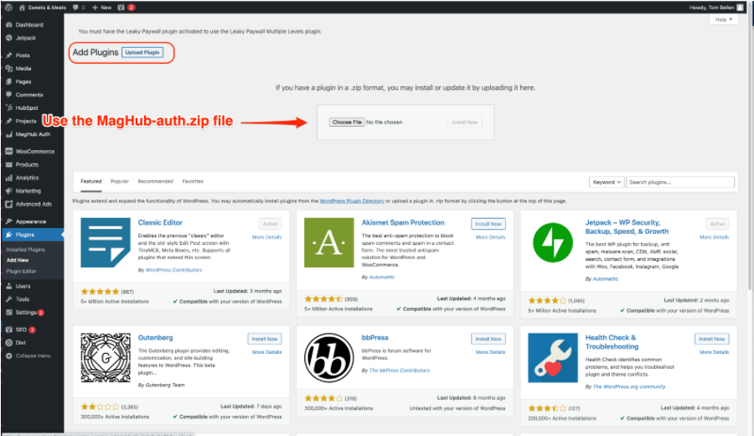Viewport: 754px width, 436px height.
Task: Open the New content menu in admin bar
Action: 101,8
